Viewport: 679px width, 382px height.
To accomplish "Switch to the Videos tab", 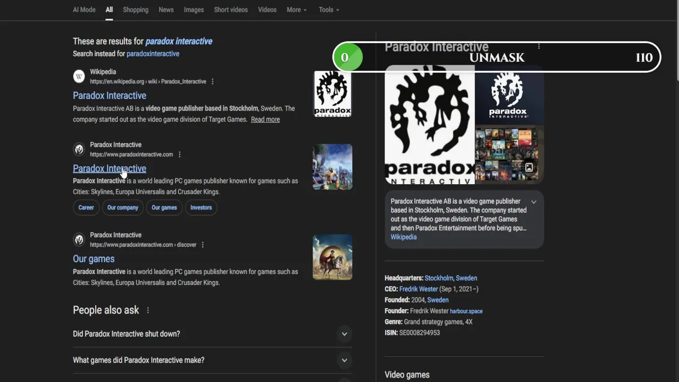I will click(267, 10).
